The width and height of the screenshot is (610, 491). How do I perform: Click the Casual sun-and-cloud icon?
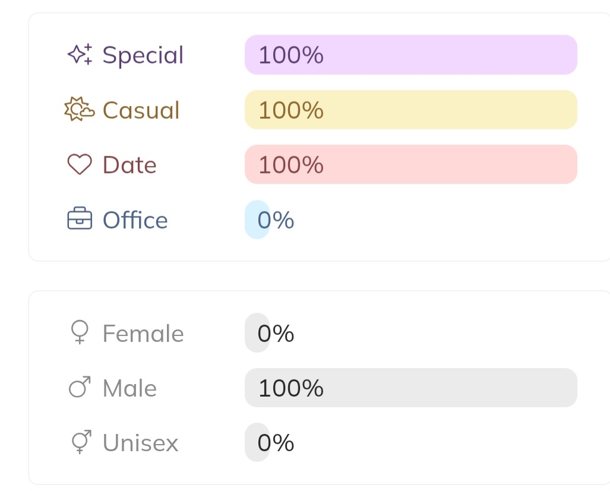[x=79, y=110]
